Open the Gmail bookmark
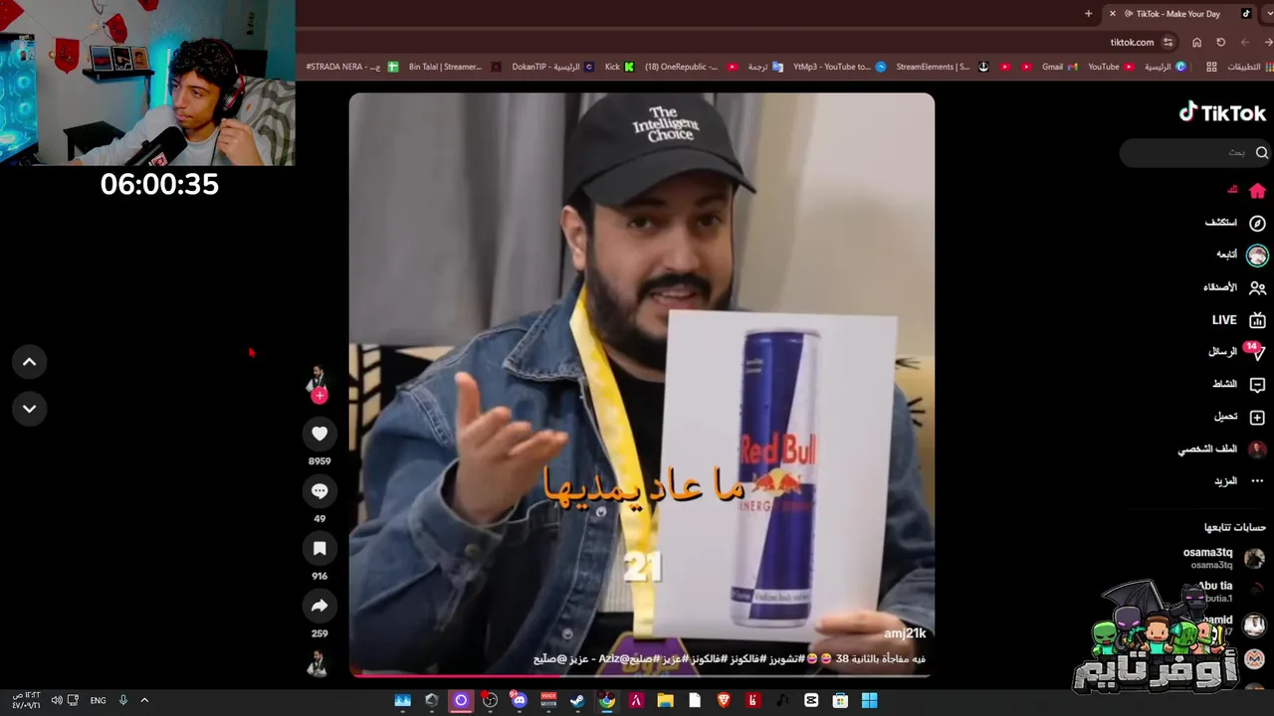This screenshot has height=716, width=1274. (x=1059, y=67)
